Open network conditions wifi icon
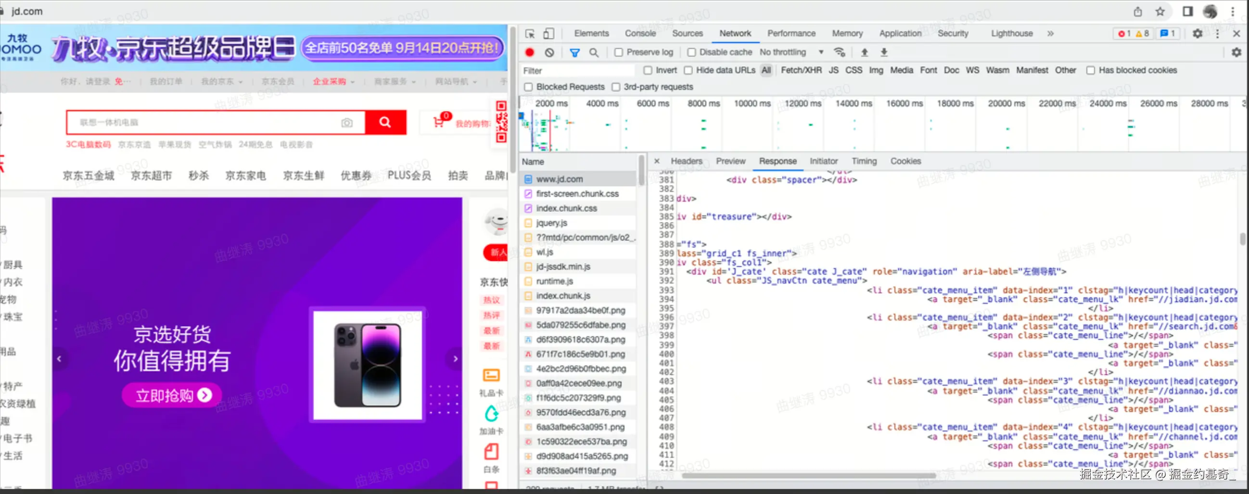 839,52
